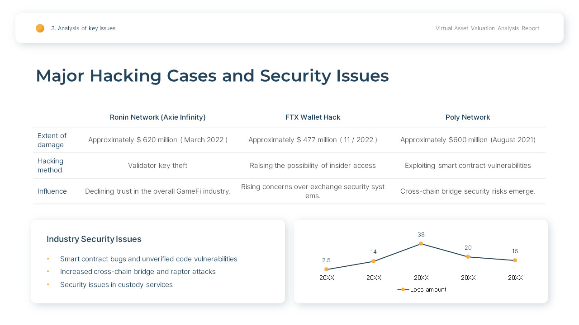This screenshot has width=579, height=325.
Task: Select the FTX Wallet Hack column header
Action: coord(313,117)
